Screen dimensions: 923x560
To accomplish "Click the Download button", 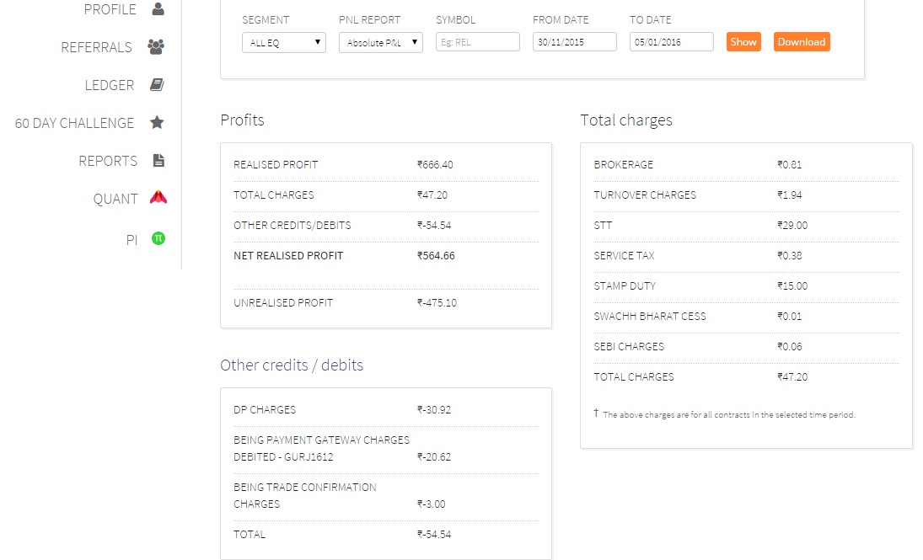I will (x=802, y=42).
